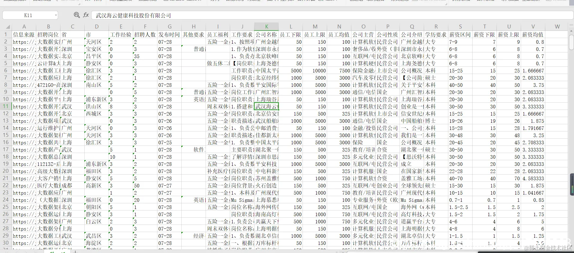Select column S header
The height and width of the screenshot is (253, 574).
pos(460,27)
